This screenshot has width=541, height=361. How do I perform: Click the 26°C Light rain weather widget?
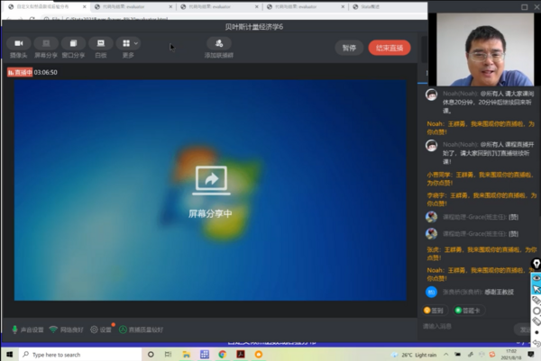415,355
